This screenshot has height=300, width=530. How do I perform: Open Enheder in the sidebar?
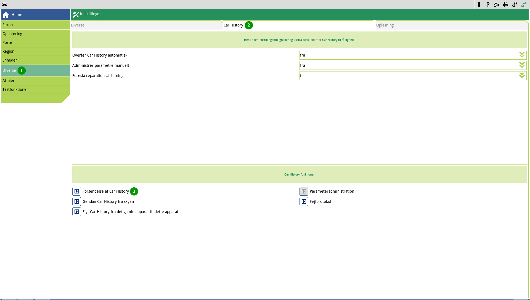[36, 60]
